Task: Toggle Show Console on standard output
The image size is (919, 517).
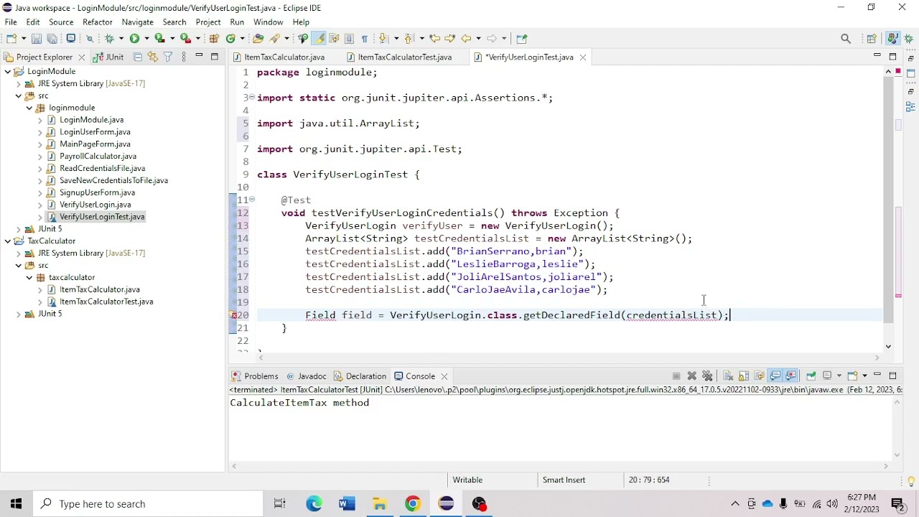Action: click(775, 376)
